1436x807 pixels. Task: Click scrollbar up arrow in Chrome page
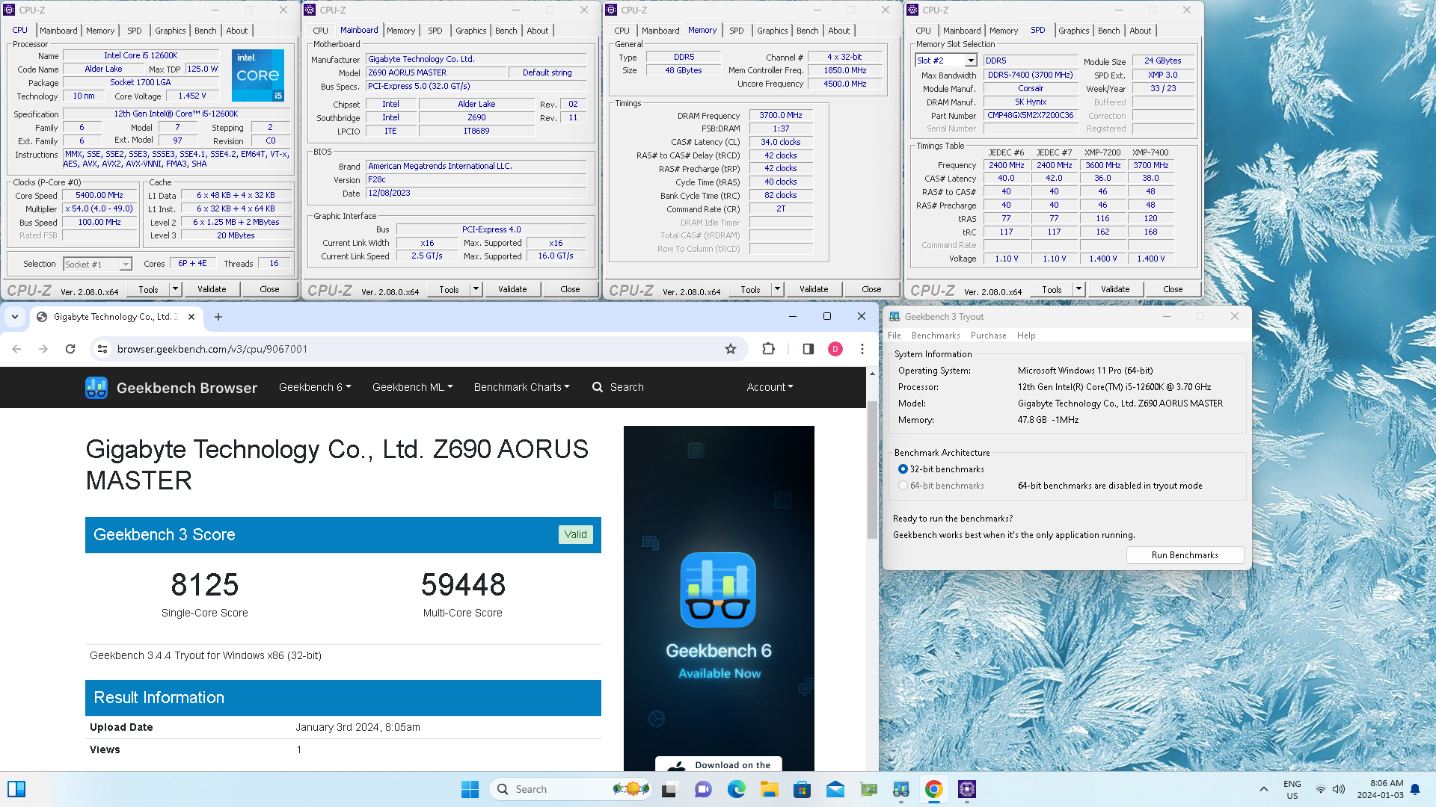pyautogui.click(x=872, y=374)
